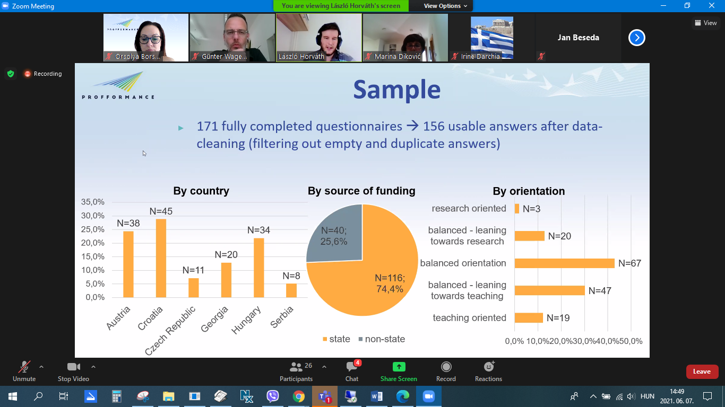Viewport: 725px width, 407px height.
Task: Open the Reactions menu
Action: tap(488, 367)
